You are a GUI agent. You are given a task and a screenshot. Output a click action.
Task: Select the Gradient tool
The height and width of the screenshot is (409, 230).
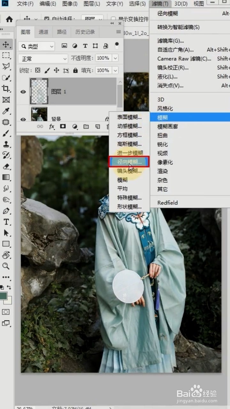click(6, 177)
